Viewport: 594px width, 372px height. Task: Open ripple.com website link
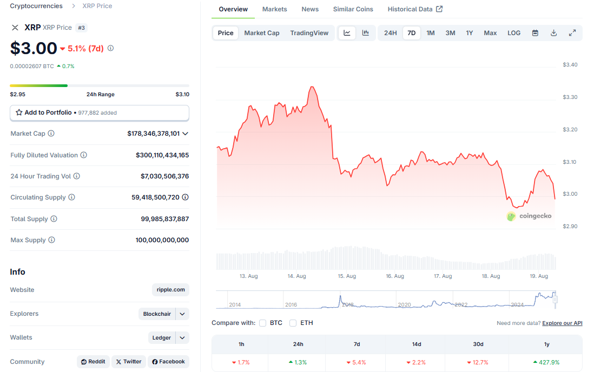pyautogui.click(x=171, y=290)
